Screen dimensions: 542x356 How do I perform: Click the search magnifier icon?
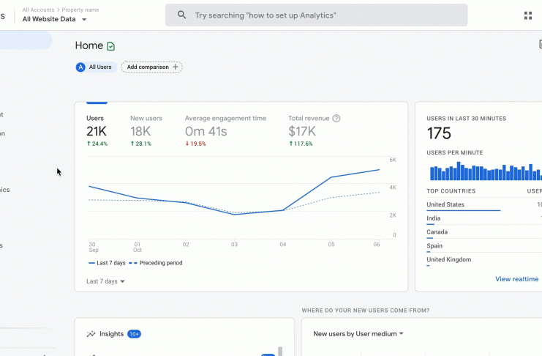pyautogui.click(x=181, y=15)
